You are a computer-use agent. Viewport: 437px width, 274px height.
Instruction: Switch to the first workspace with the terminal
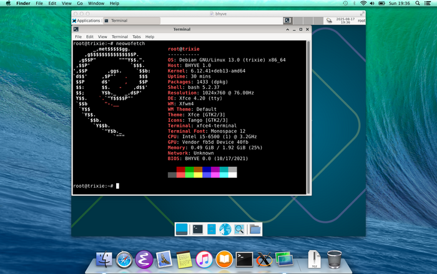[x=287, y=21]
